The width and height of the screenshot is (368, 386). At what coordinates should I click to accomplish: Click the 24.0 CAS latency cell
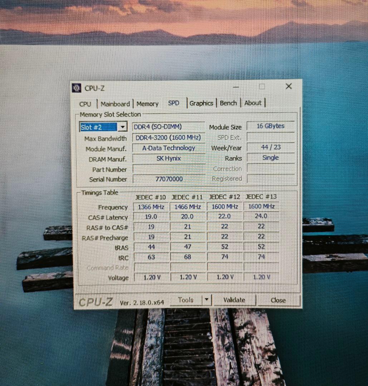coord(261,216)
